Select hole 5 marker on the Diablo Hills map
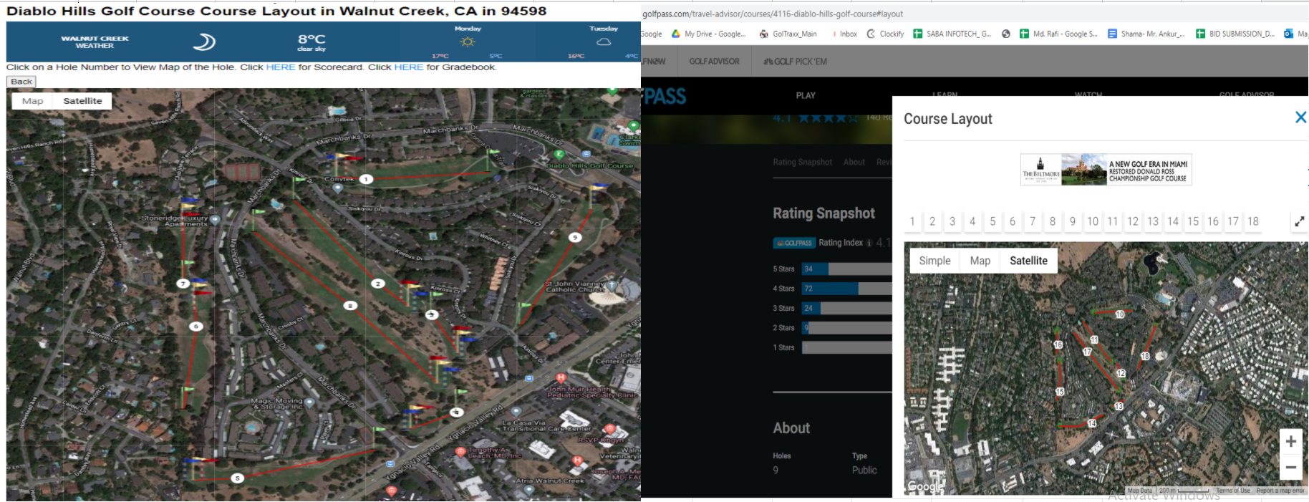Image resolution: width=1309 pixels, height=502 pixels. [238, 478]
